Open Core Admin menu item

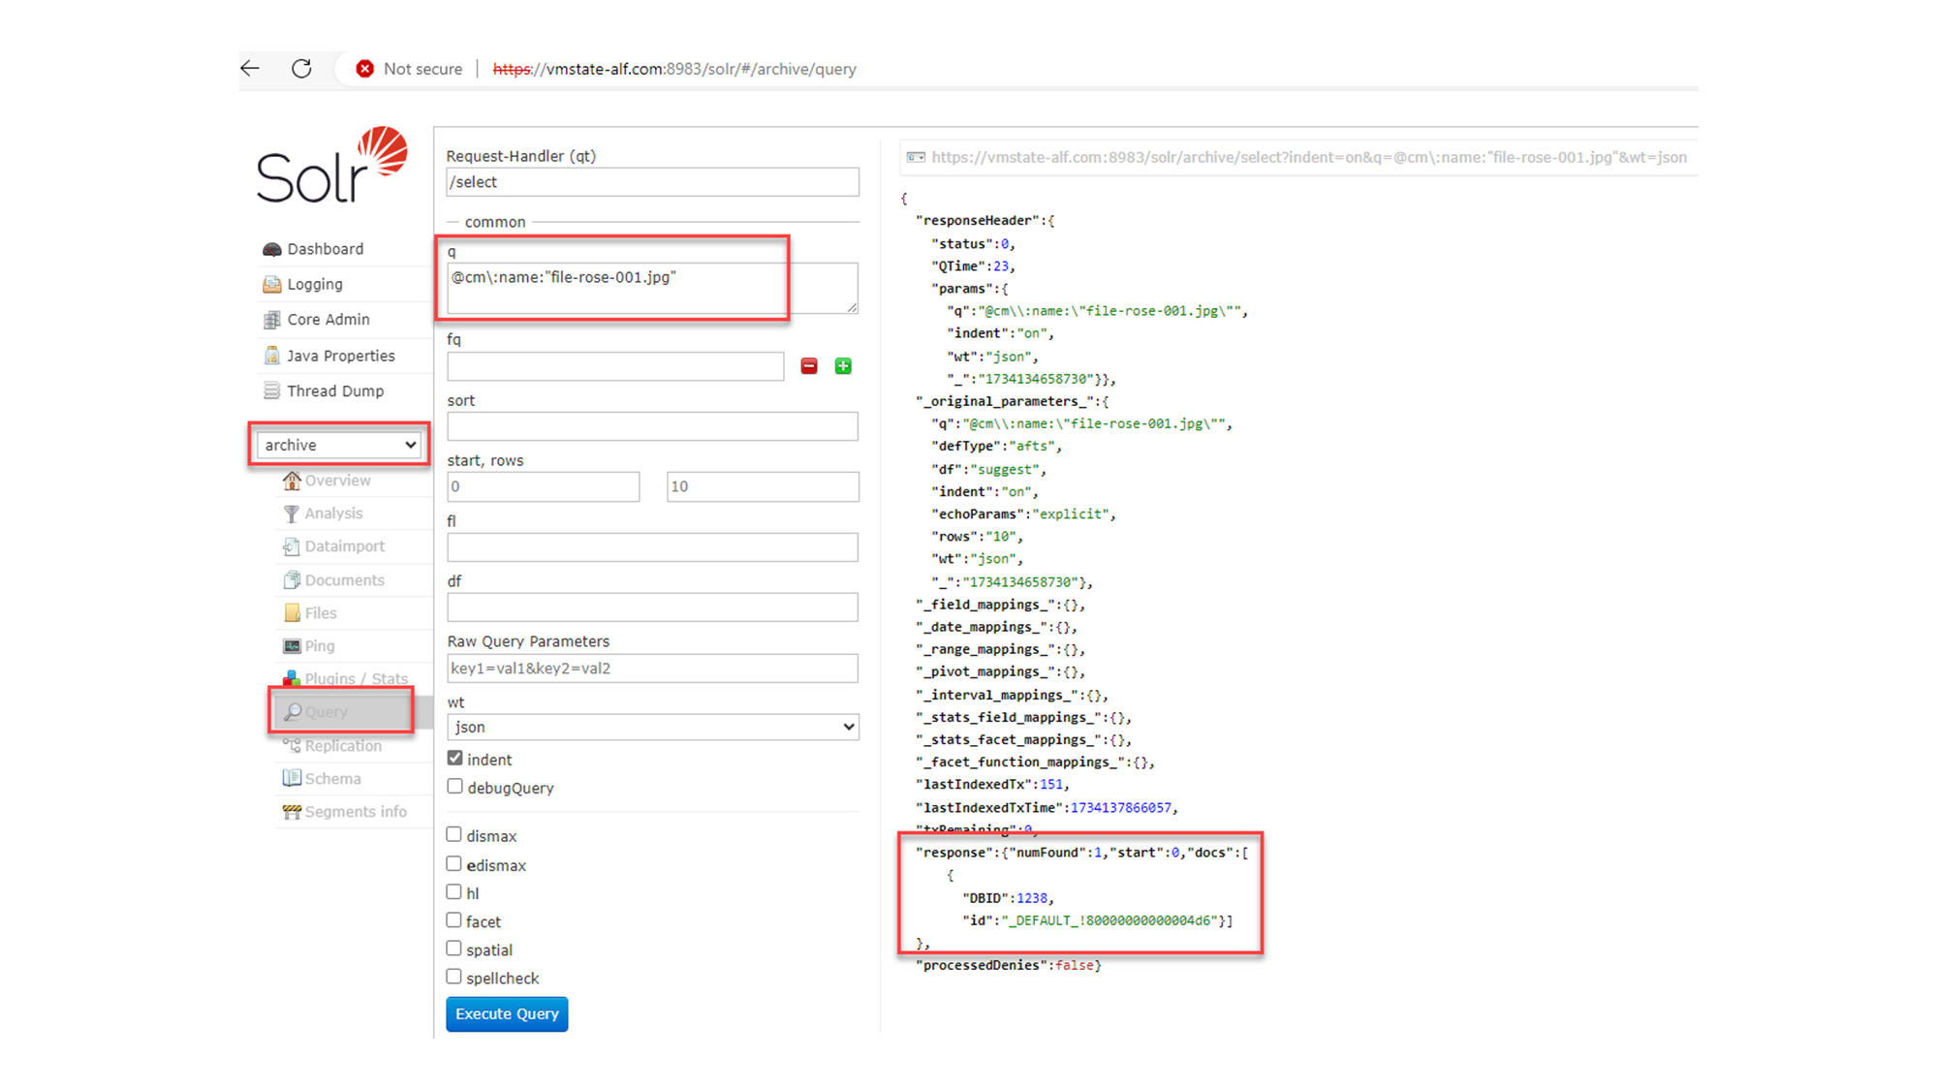point(328,320)
